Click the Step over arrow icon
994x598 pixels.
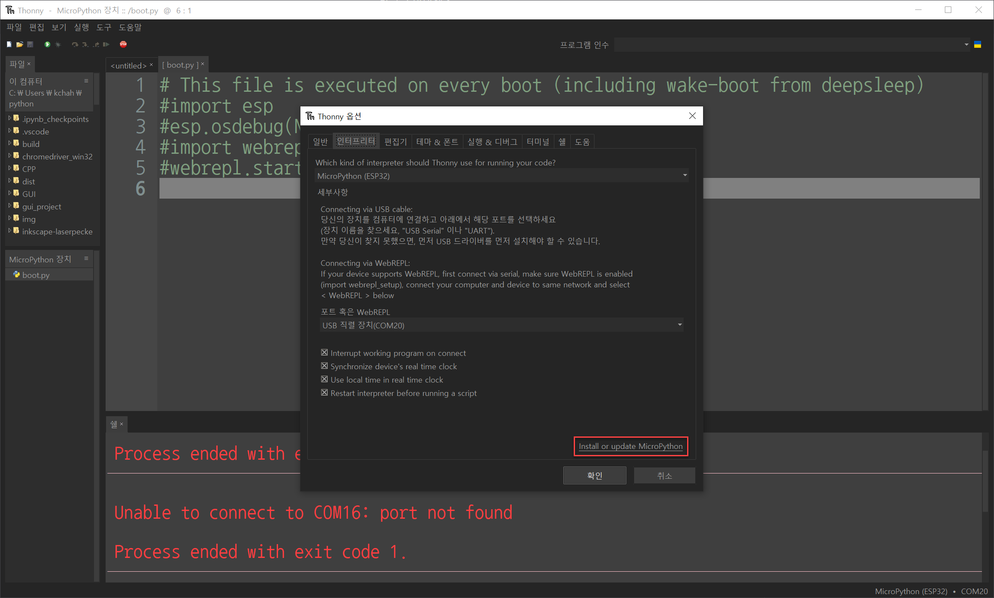coord(75,44)
